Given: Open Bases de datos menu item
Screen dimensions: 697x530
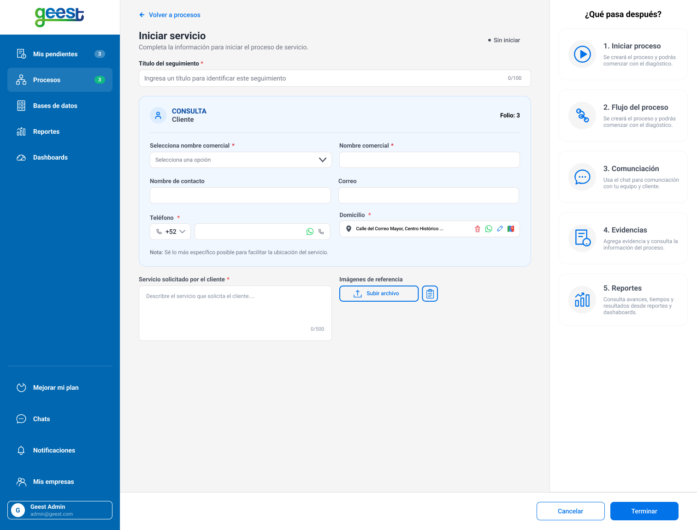Looking at the screenshot, I should coord(60,106).
